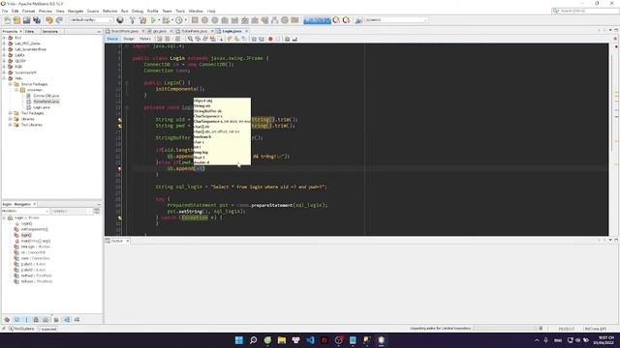Viewport: 620px width, 348px height.
Task: Click the Redo toolbar icon
Action: 59,20
